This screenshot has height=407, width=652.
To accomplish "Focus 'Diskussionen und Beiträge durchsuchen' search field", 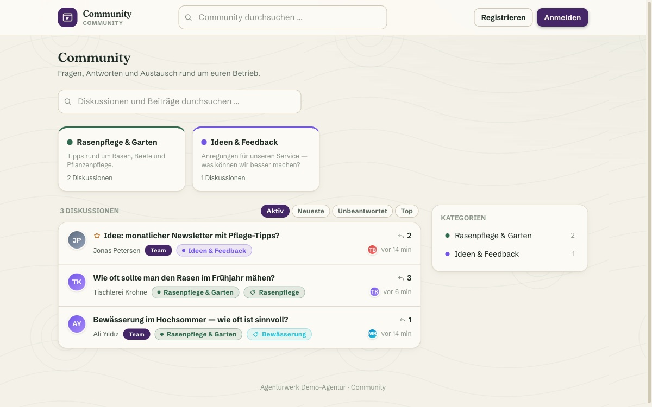I will coord(179,101).
